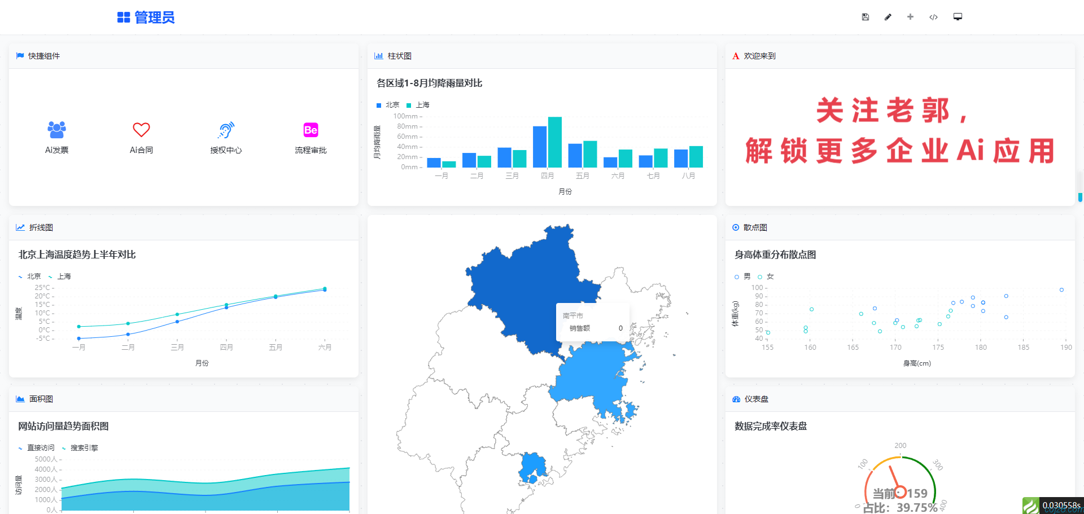Image resolution: width=1084 pixels, height=514 pixels.
Task: Toggle the 上海 legend in the bar chart
Action: coord(418,105)
